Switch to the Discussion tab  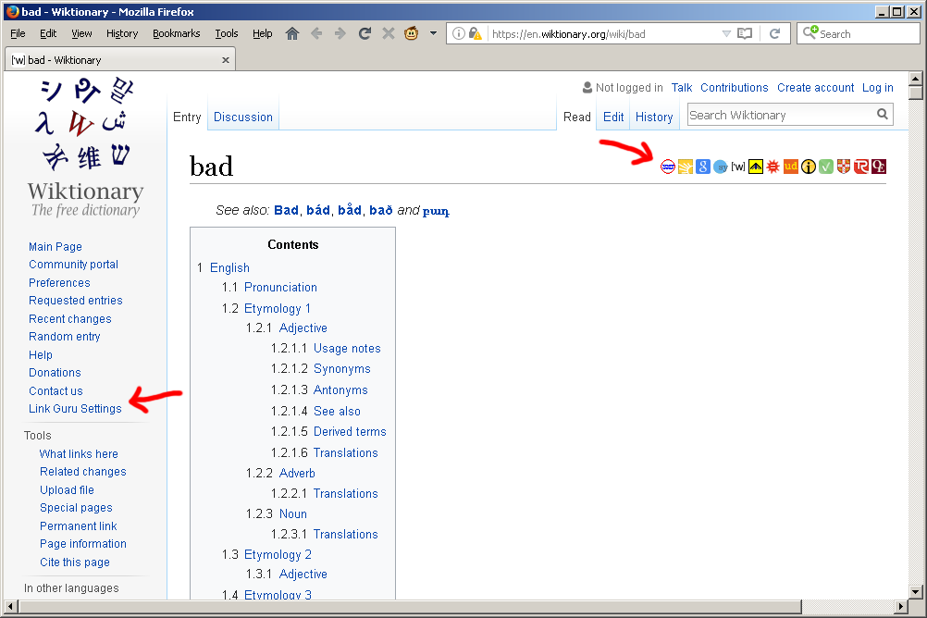(243, 117)
